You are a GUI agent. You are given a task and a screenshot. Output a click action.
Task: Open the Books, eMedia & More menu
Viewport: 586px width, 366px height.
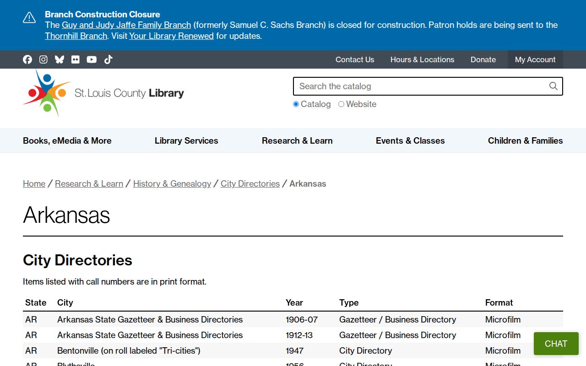click(x=67, y=140)
